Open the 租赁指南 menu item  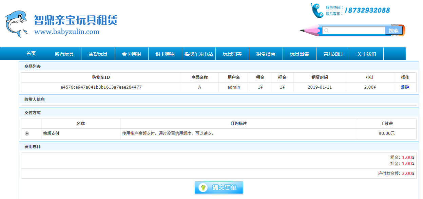point(266,54)
